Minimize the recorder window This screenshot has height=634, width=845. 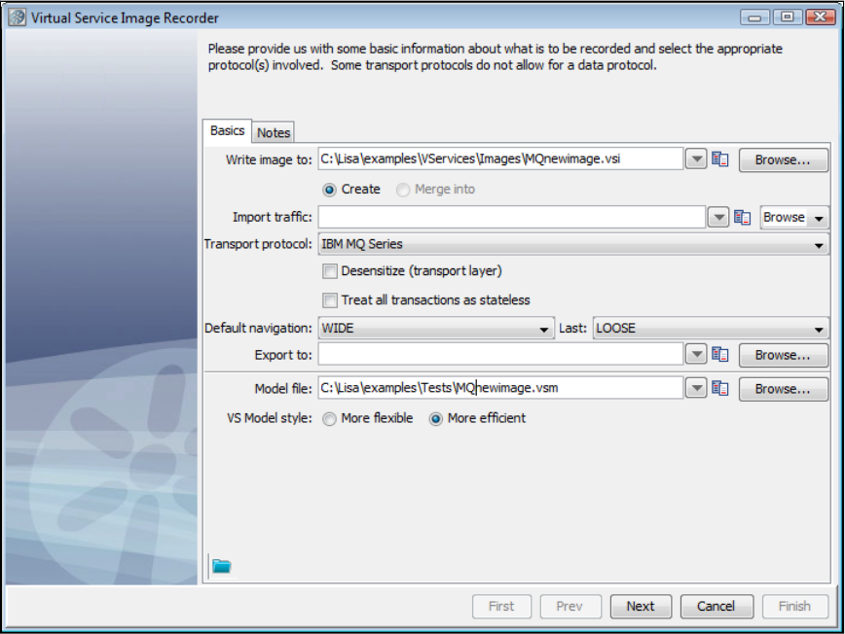click(x=754, y=18)
